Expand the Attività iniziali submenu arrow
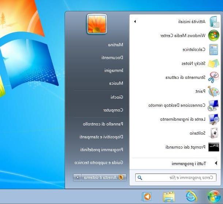Image resolution: width=223 pixels, height=204 pixels. [x=135, y=22]
